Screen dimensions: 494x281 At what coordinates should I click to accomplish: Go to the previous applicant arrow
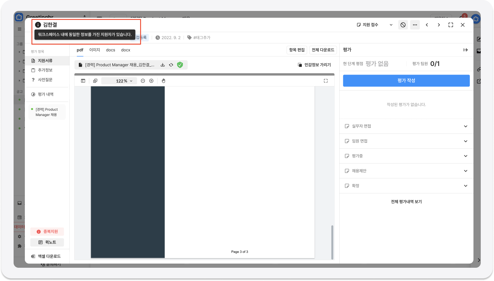(x=427, y=25)
